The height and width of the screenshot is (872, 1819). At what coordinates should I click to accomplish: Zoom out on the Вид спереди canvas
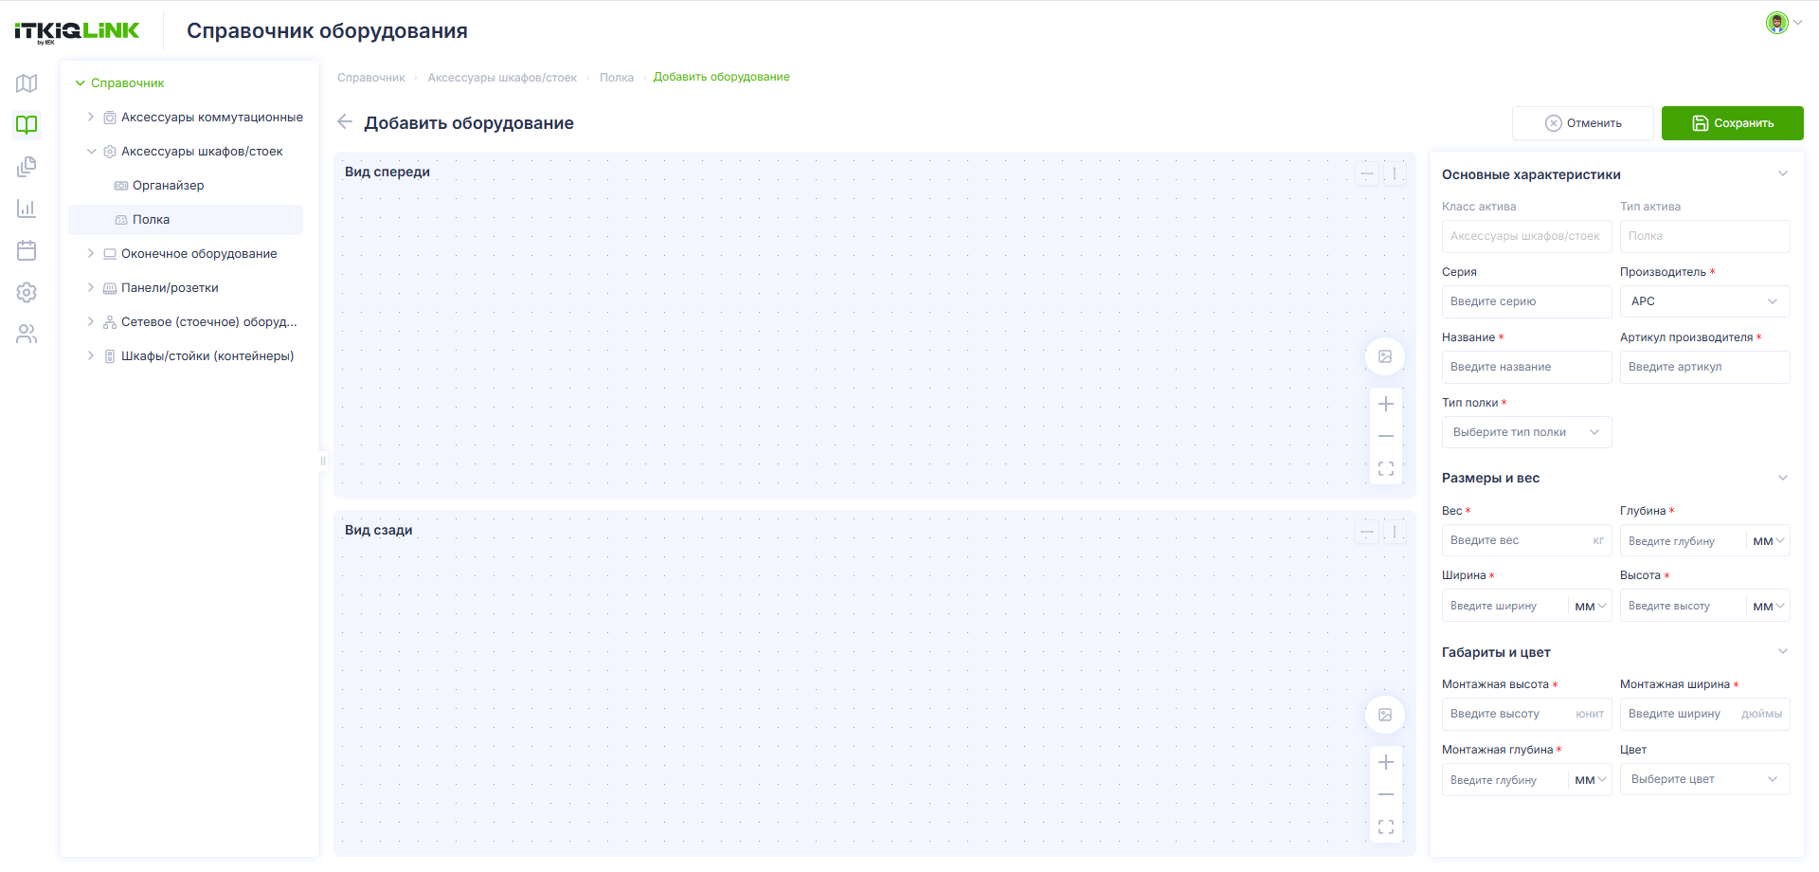point(1386,436)
